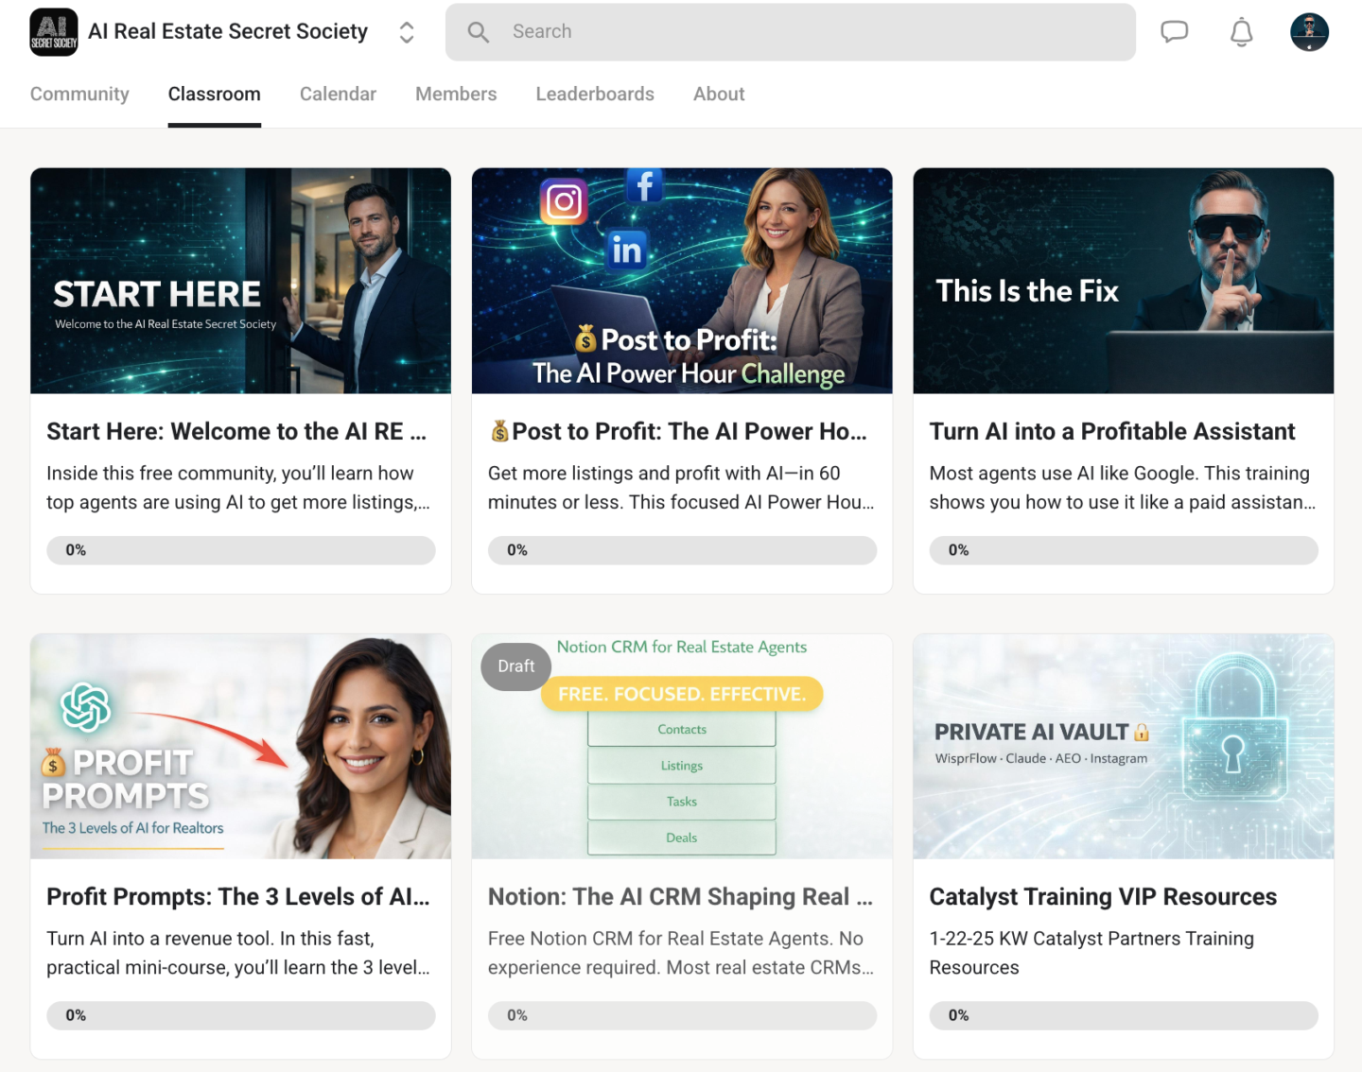Switch to the Community tab
This screenshot has width=1362, height=1072.
(x=79, y=95)
